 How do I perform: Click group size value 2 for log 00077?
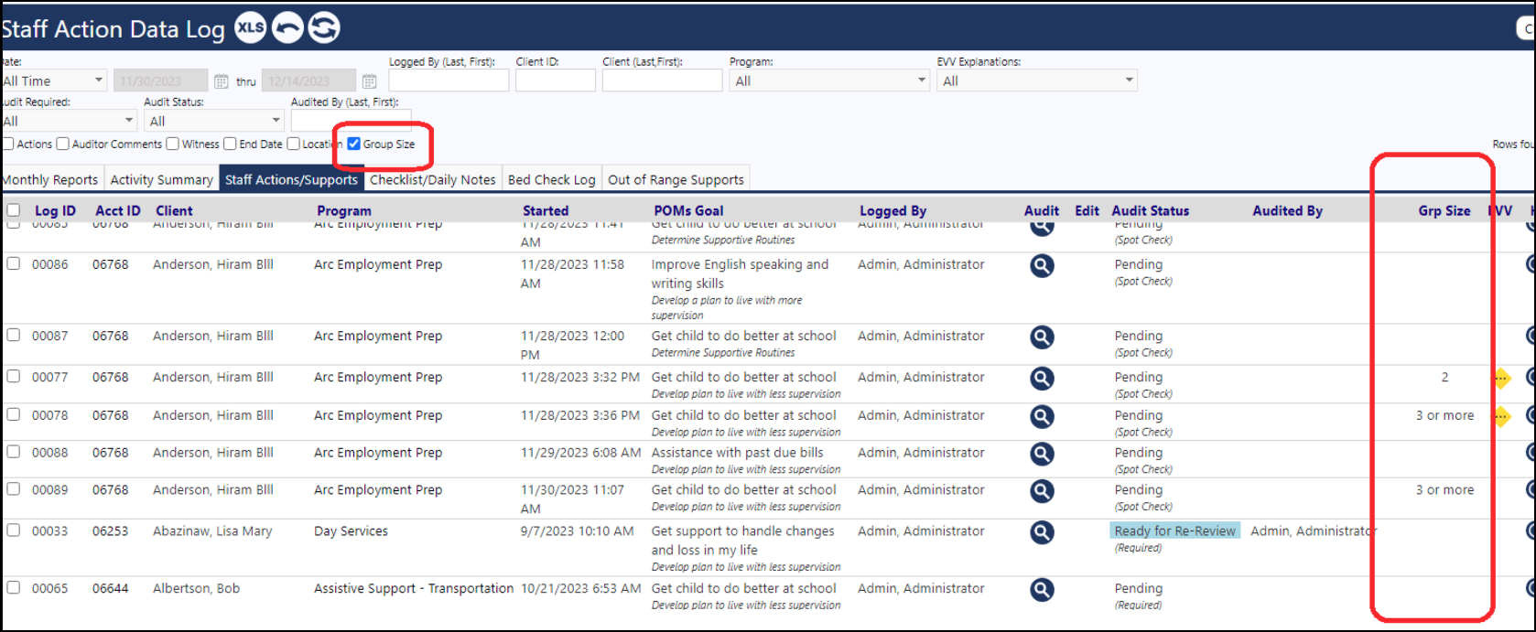(x=1444, y=377)
